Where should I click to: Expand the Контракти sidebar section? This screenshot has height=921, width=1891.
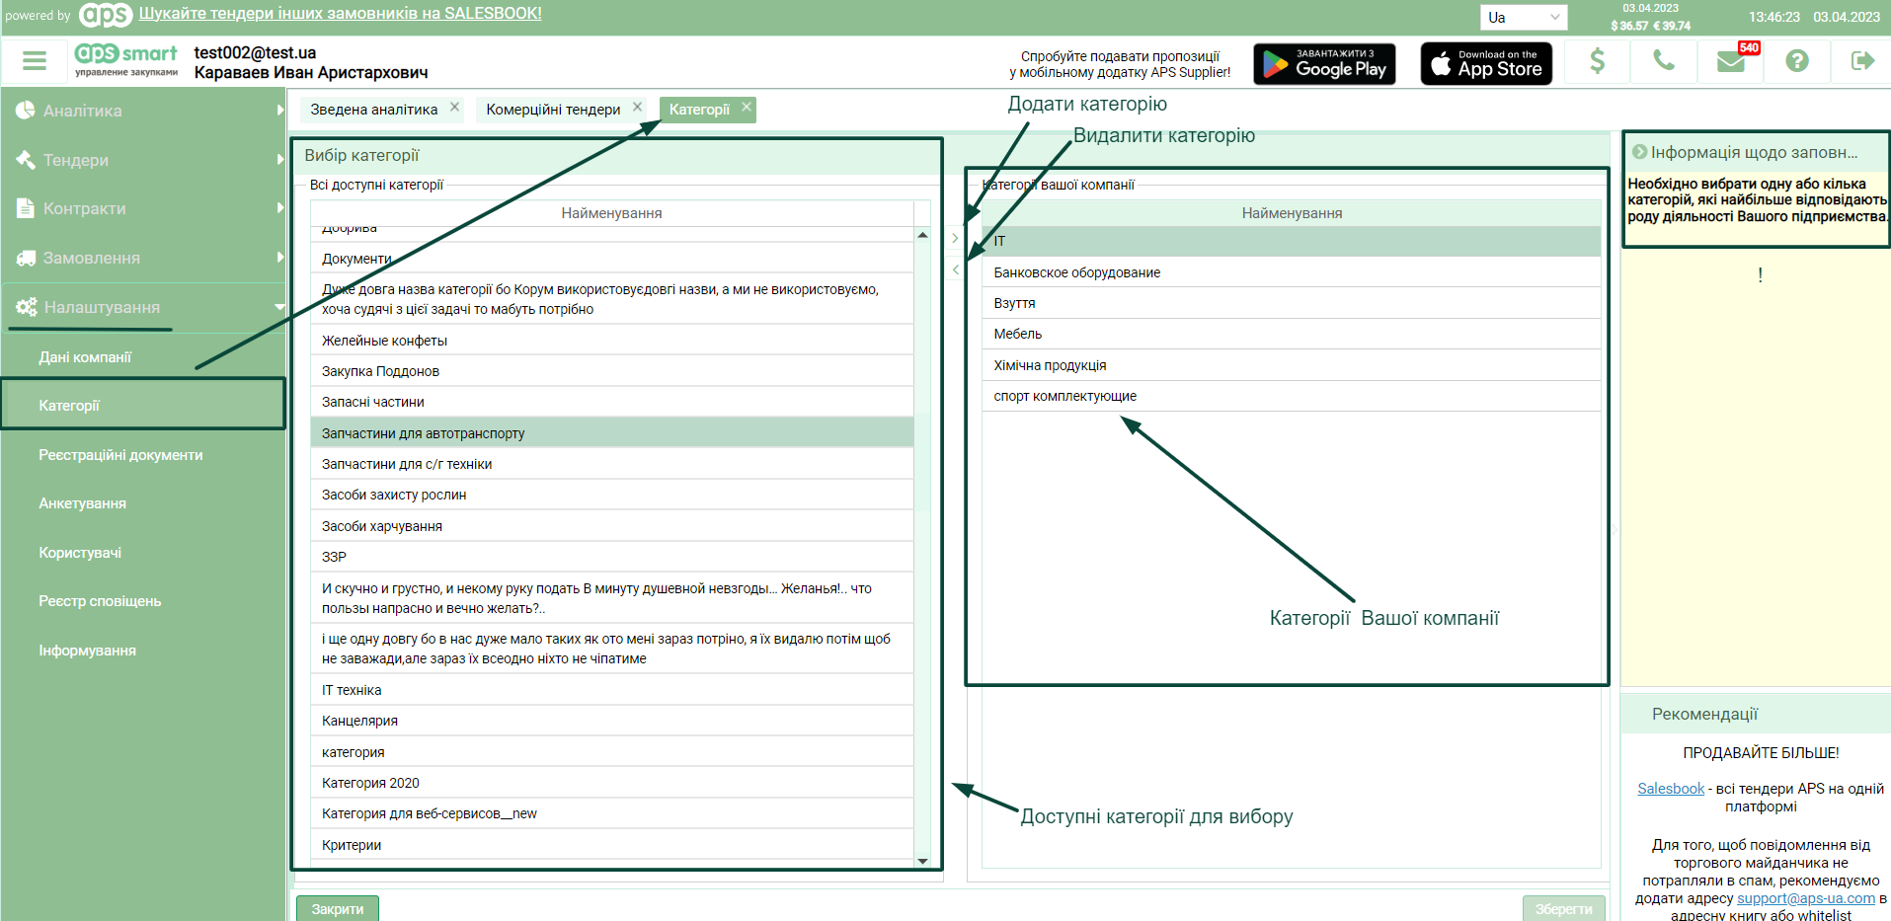tap(143, 208)
